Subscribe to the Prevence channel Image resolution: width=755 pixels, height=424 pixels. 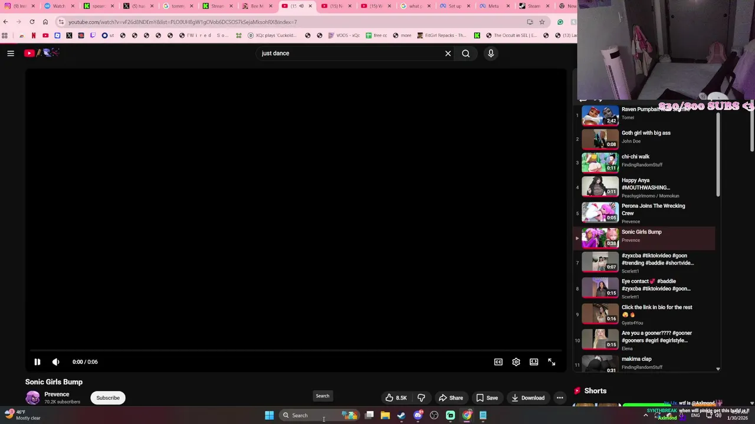(x=108, y=397)
